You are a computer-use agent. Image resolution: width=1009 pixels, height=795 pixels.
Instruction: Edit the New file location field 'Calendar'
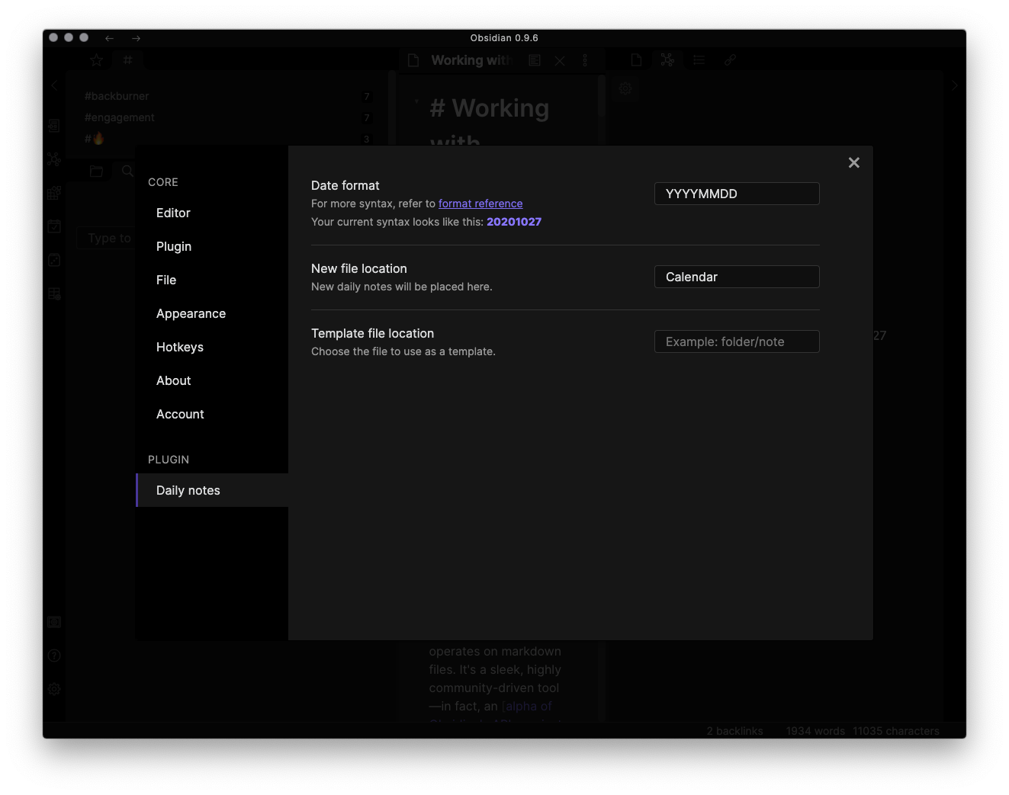[x=737, y=277]
